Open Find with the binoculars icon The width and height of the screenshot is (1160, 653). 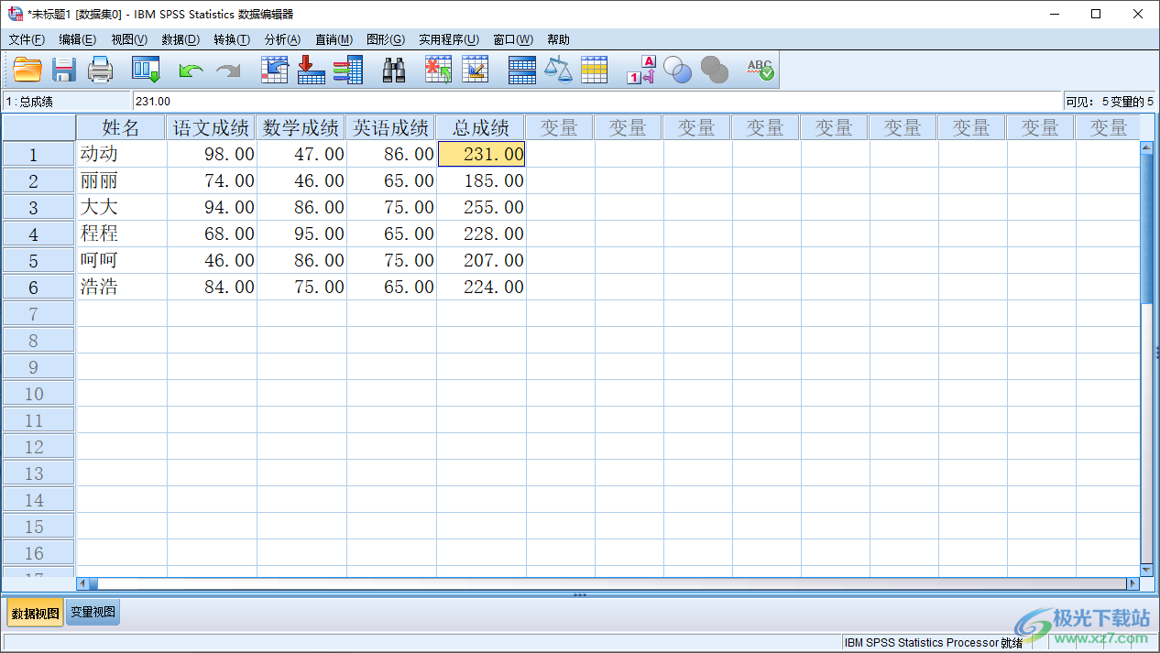(394, 70)
